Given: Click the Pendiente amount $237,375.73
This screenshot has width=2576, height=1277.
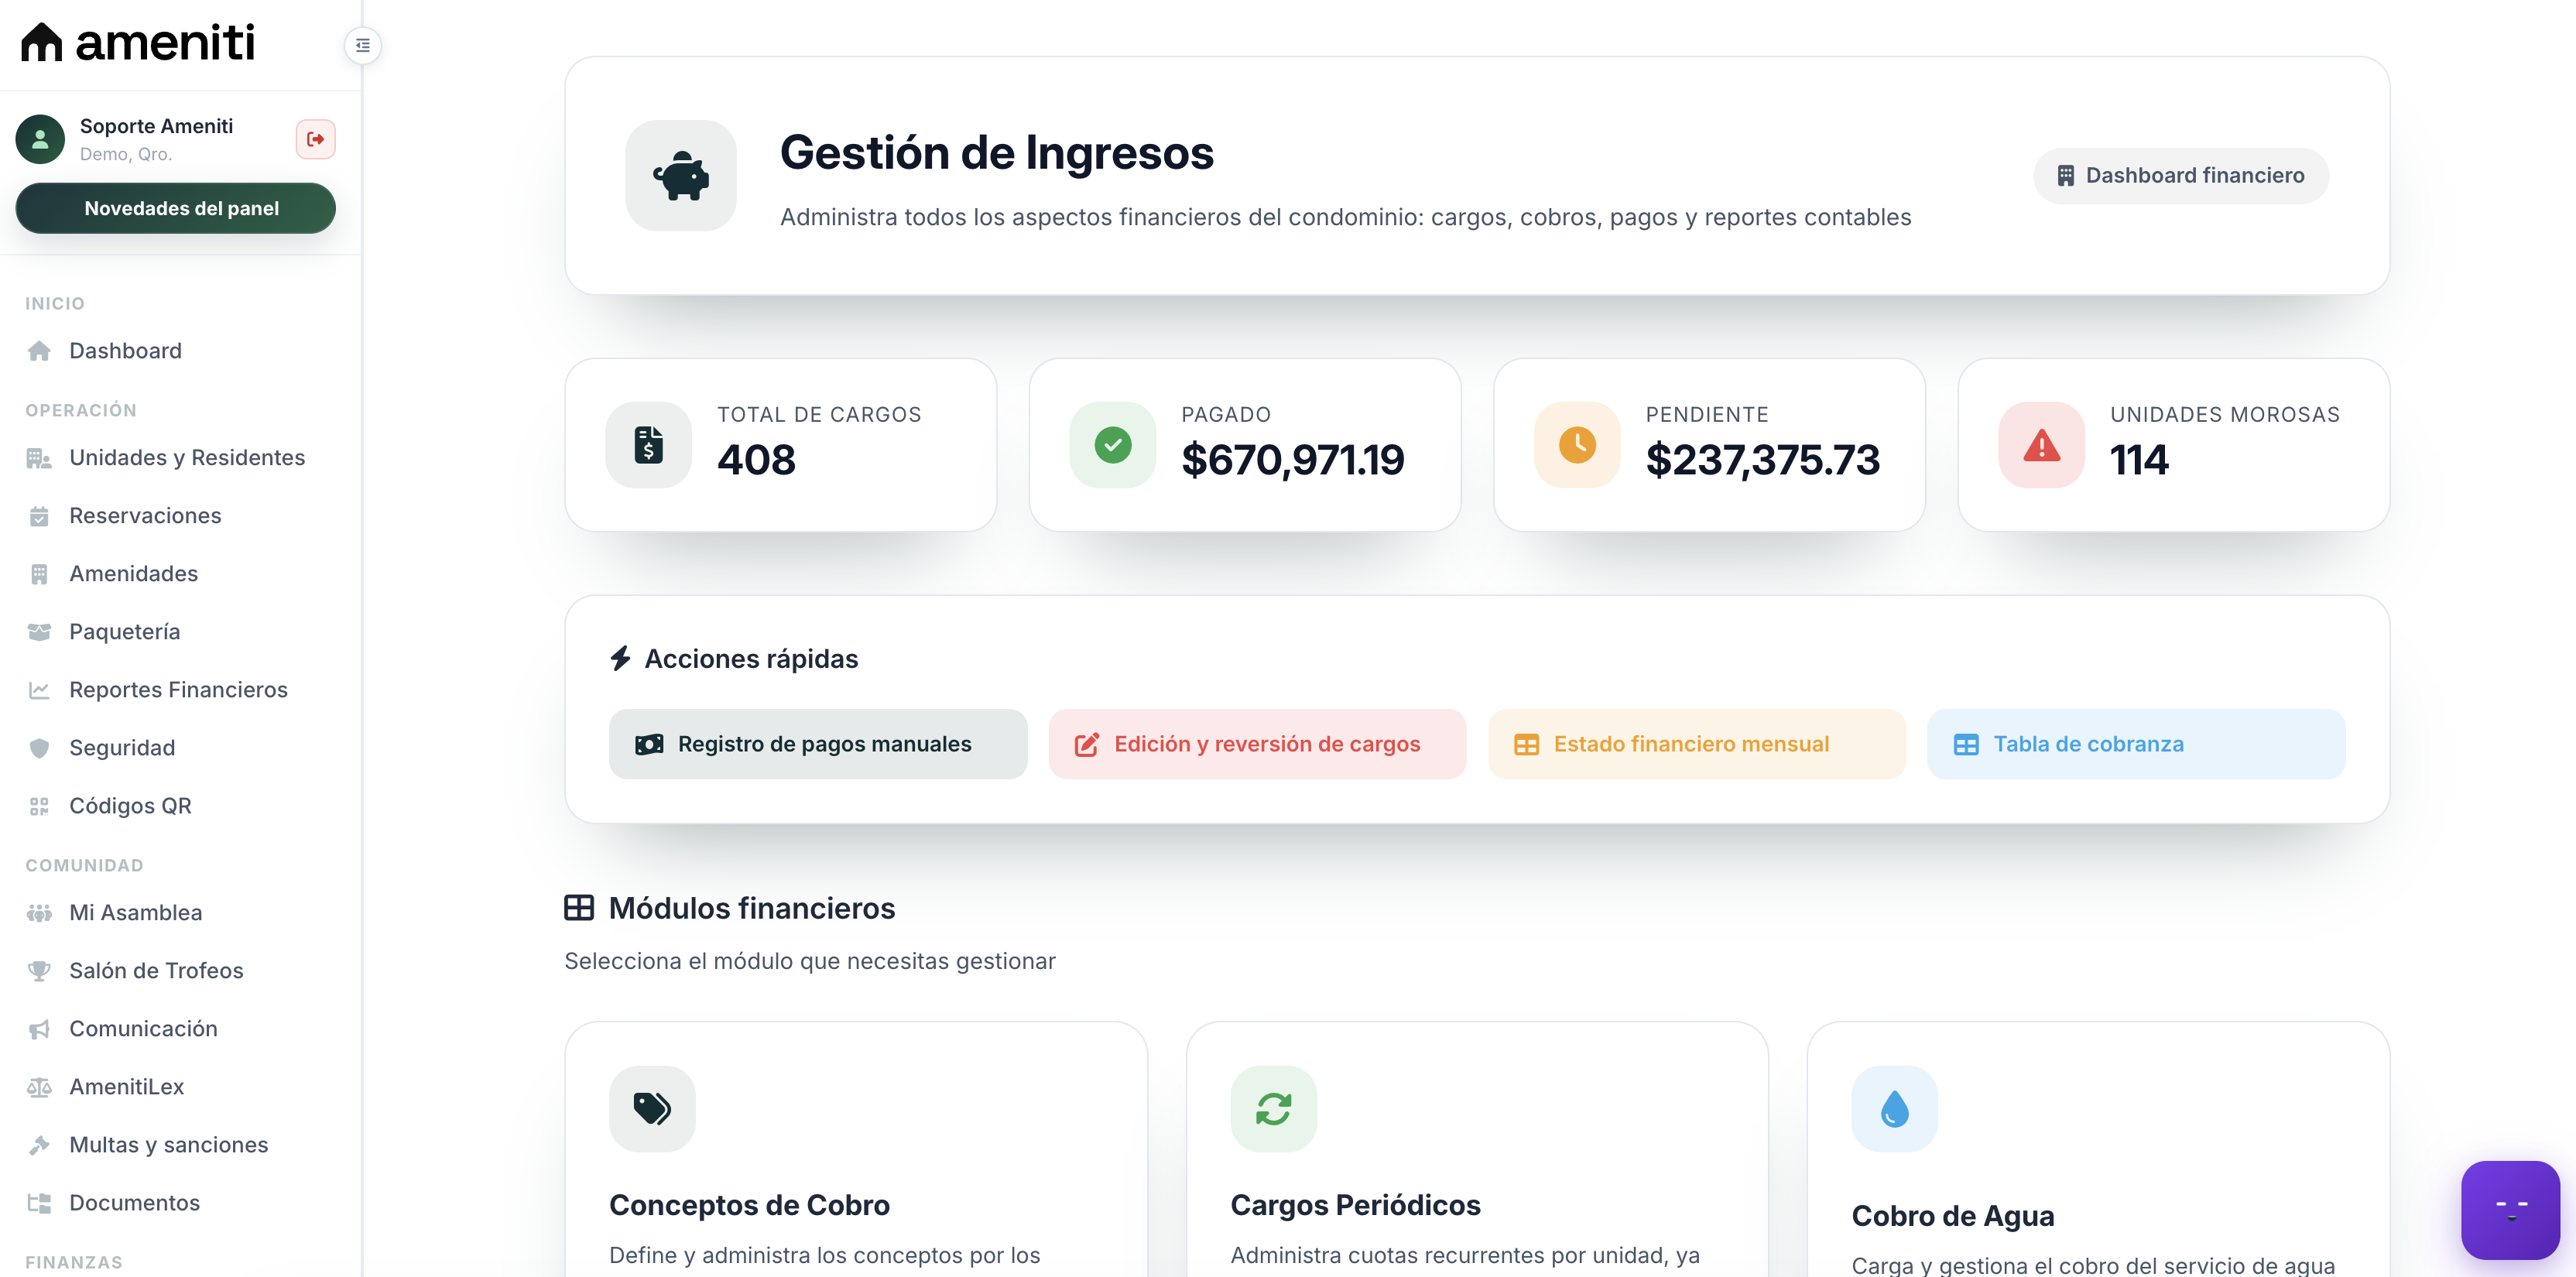Looking at the screenshot, I should click(1763, 460).
